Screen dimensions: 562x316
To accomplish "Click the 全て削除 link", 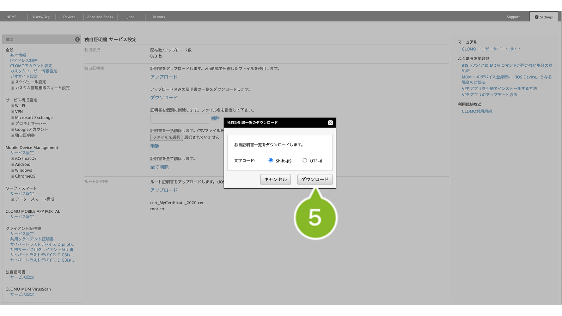I will pyautogui.click(x=159, y=167).
